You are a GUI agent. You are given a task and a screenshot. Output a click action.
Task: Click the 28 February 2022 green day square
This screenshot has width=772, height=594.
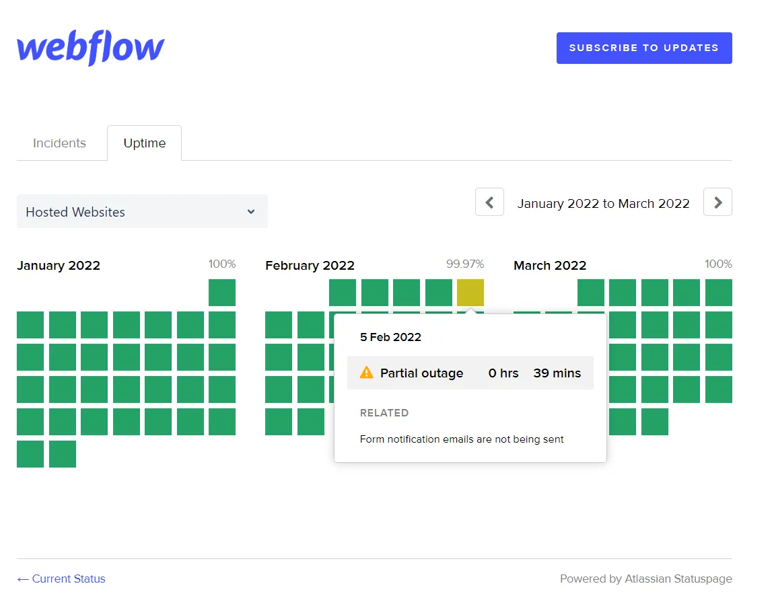pyautogui.click(x=311, y=422)
